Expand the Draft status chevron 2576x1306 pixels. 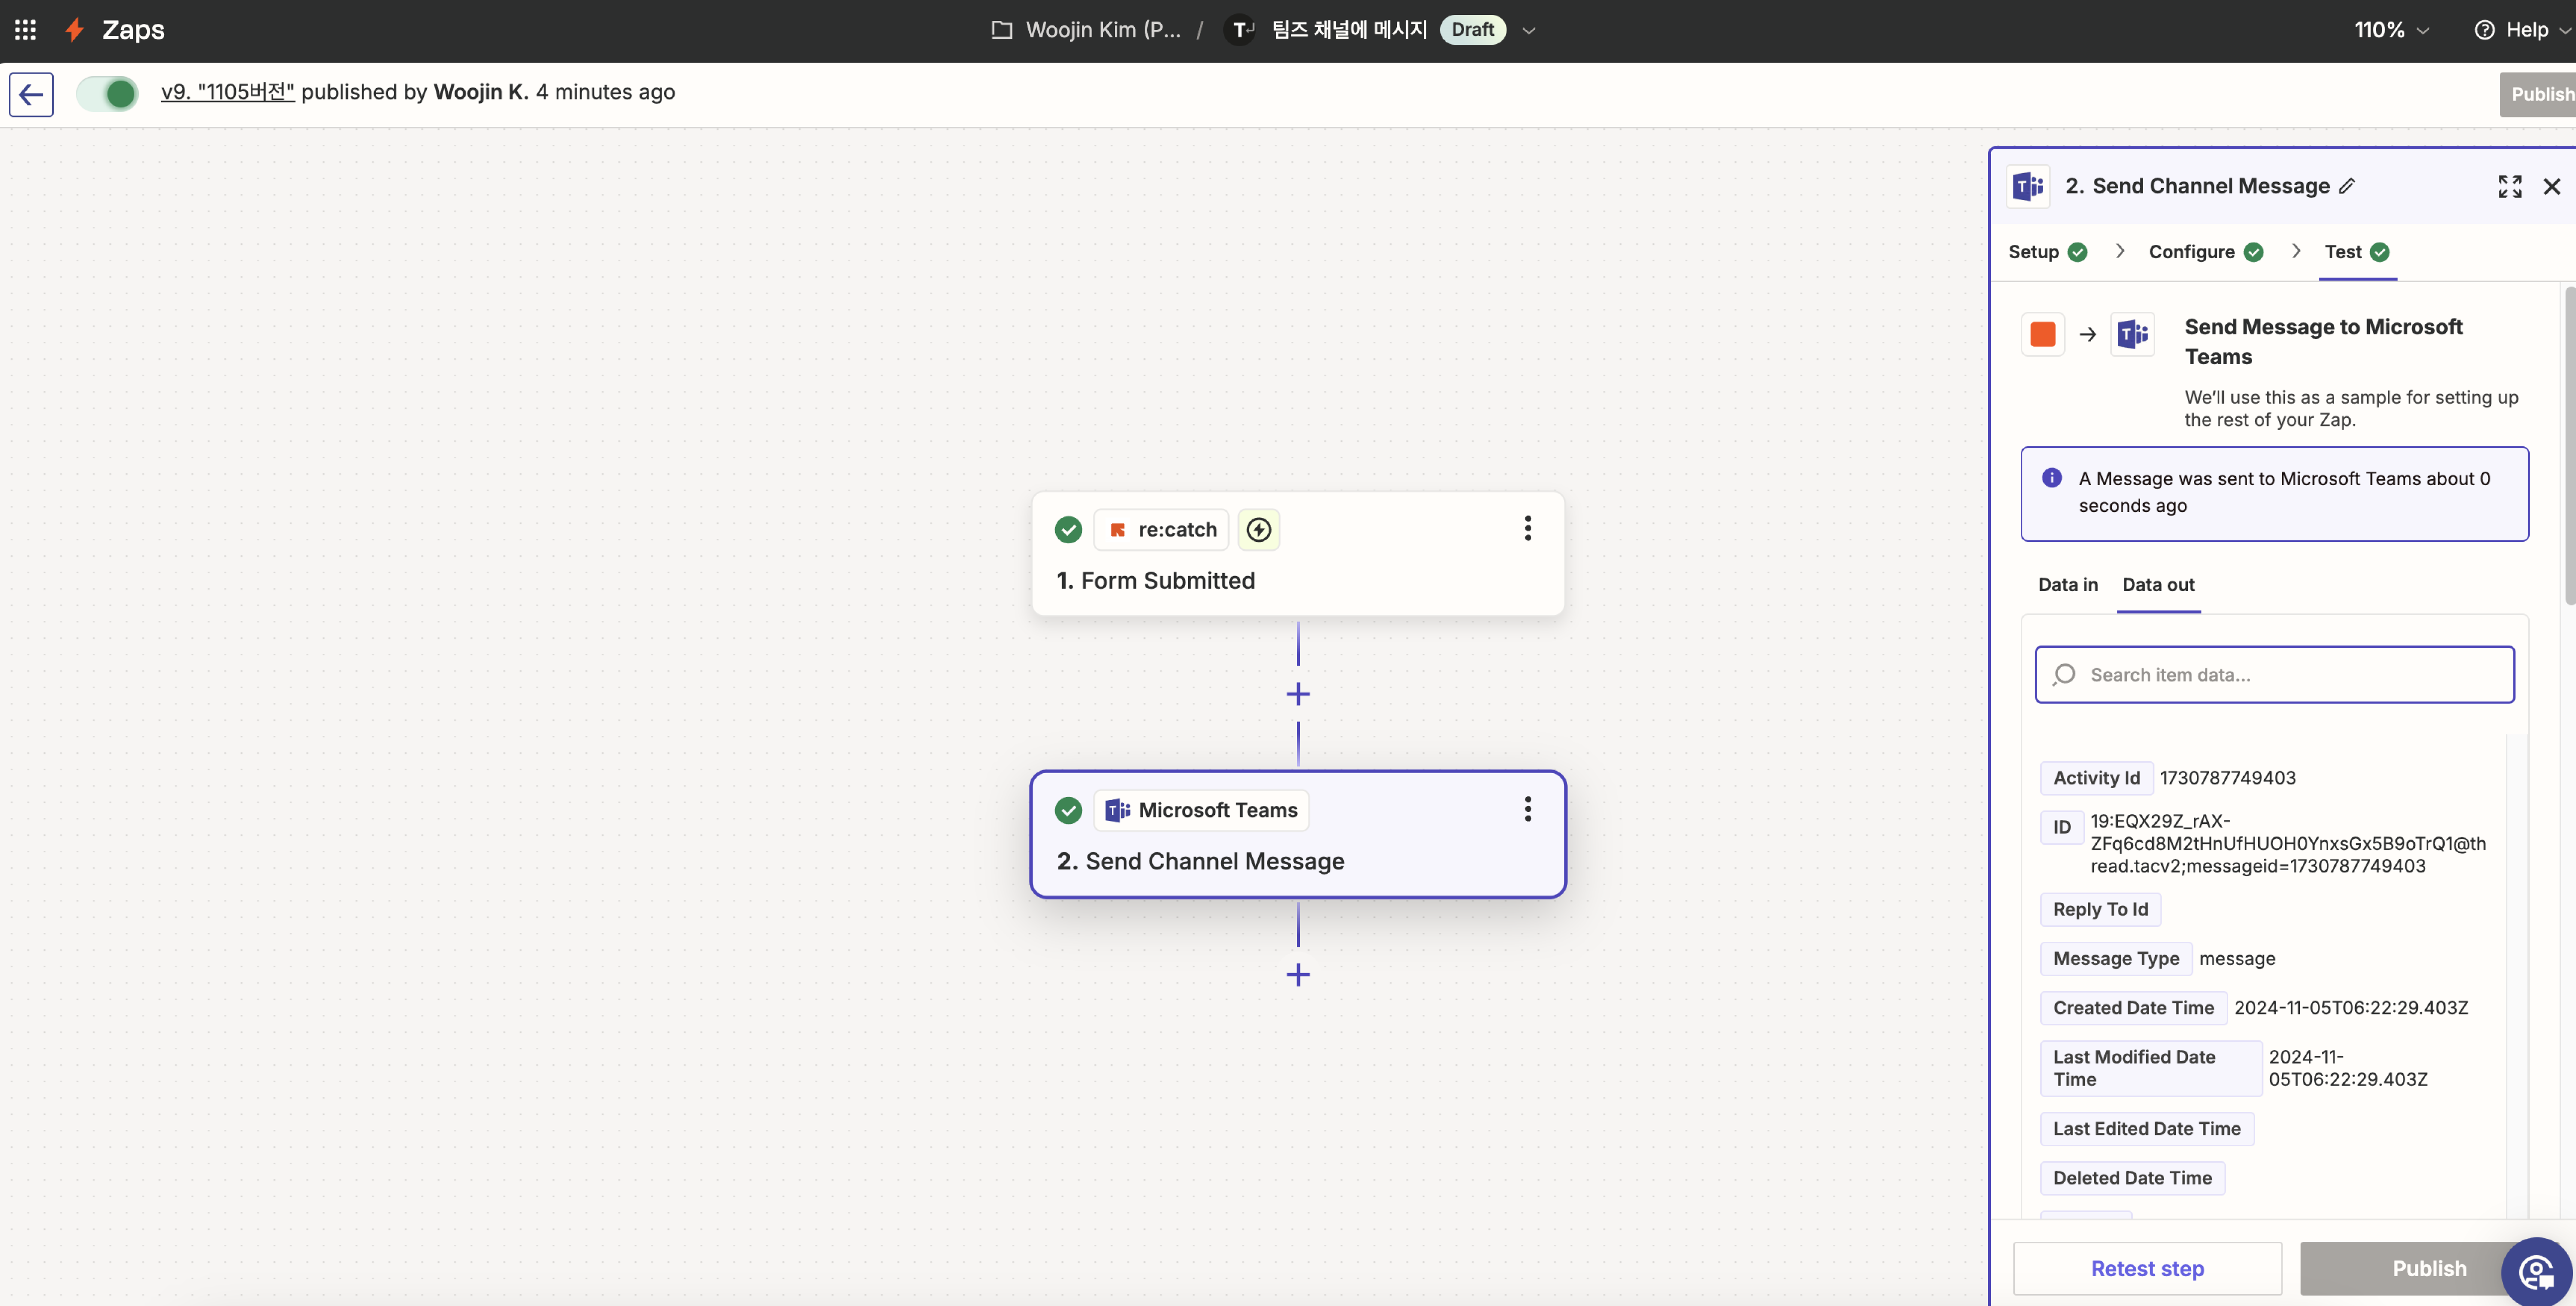click(x=1528, y=30)
